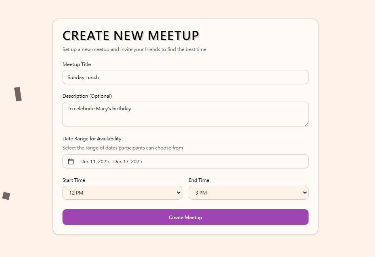The width and height of the screenshot is (375, 257).
Task: Click the text about inviting friends under the heading
Action: [x=134, y=49]
